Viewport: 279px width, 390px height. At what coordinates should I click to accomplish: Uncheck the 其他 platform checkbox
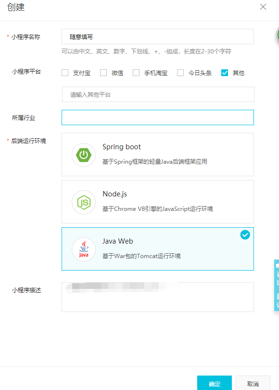(x=225, y=73)
